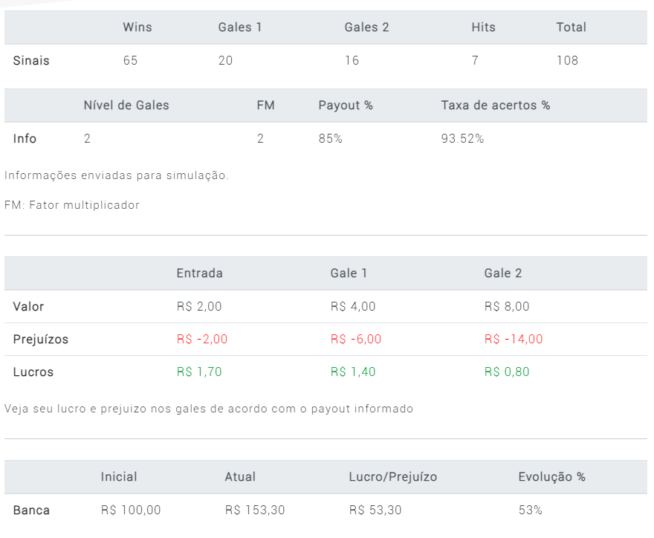
Task: Click the Gale 2 value R$ 8,00
Action: click(507, 307)
